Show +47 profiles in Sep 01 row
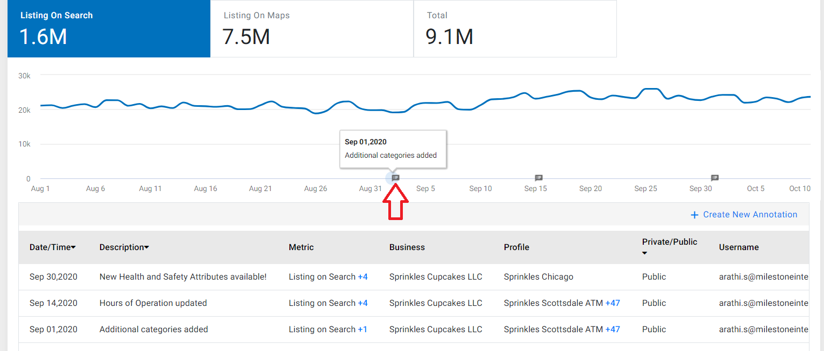This screenshot has height=351, width=824. (x=613, y=330)
